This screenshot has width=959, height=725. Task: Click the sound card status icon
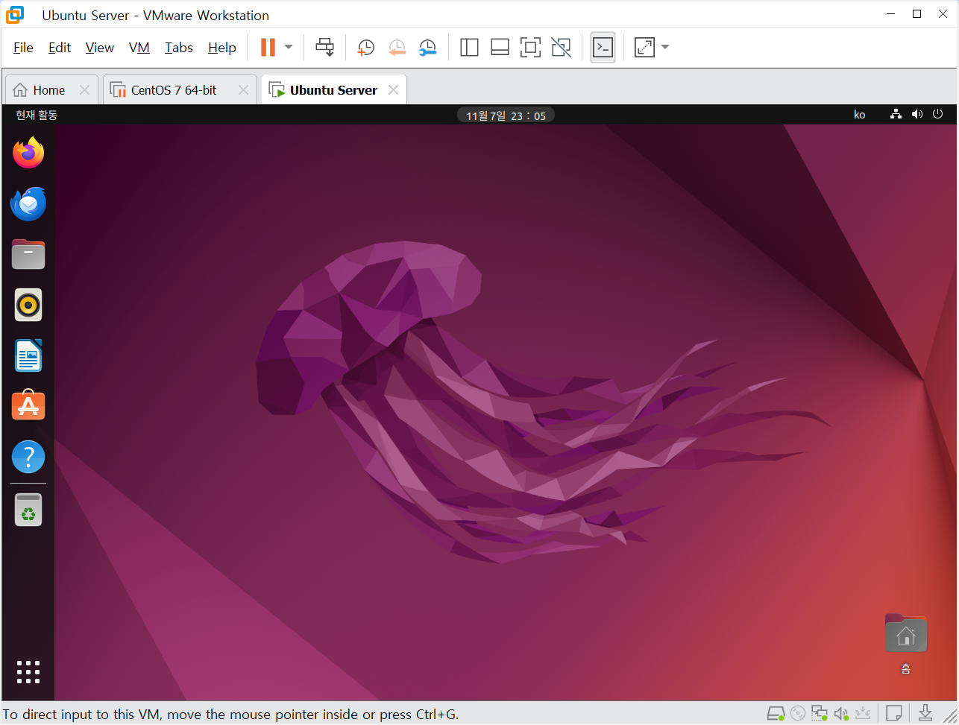click(x=842, y=713)
